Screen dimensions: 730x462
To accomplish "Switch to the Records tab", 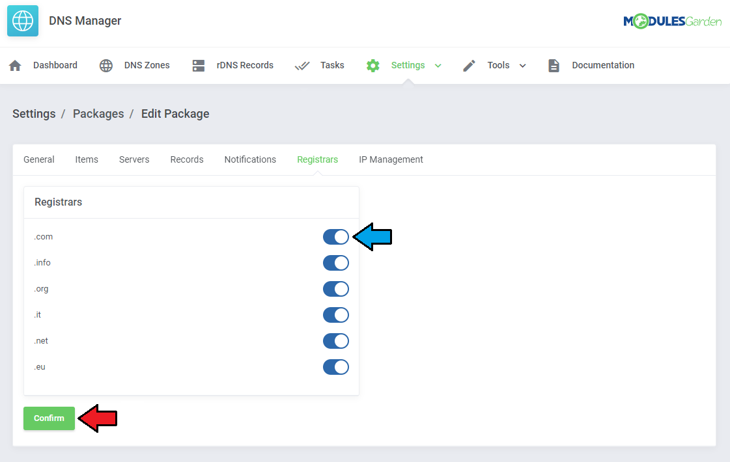I will point(187,159).
